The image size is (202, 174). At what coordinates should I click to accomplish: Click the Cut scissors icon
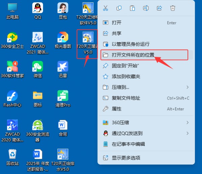click(x=105, y=8)
